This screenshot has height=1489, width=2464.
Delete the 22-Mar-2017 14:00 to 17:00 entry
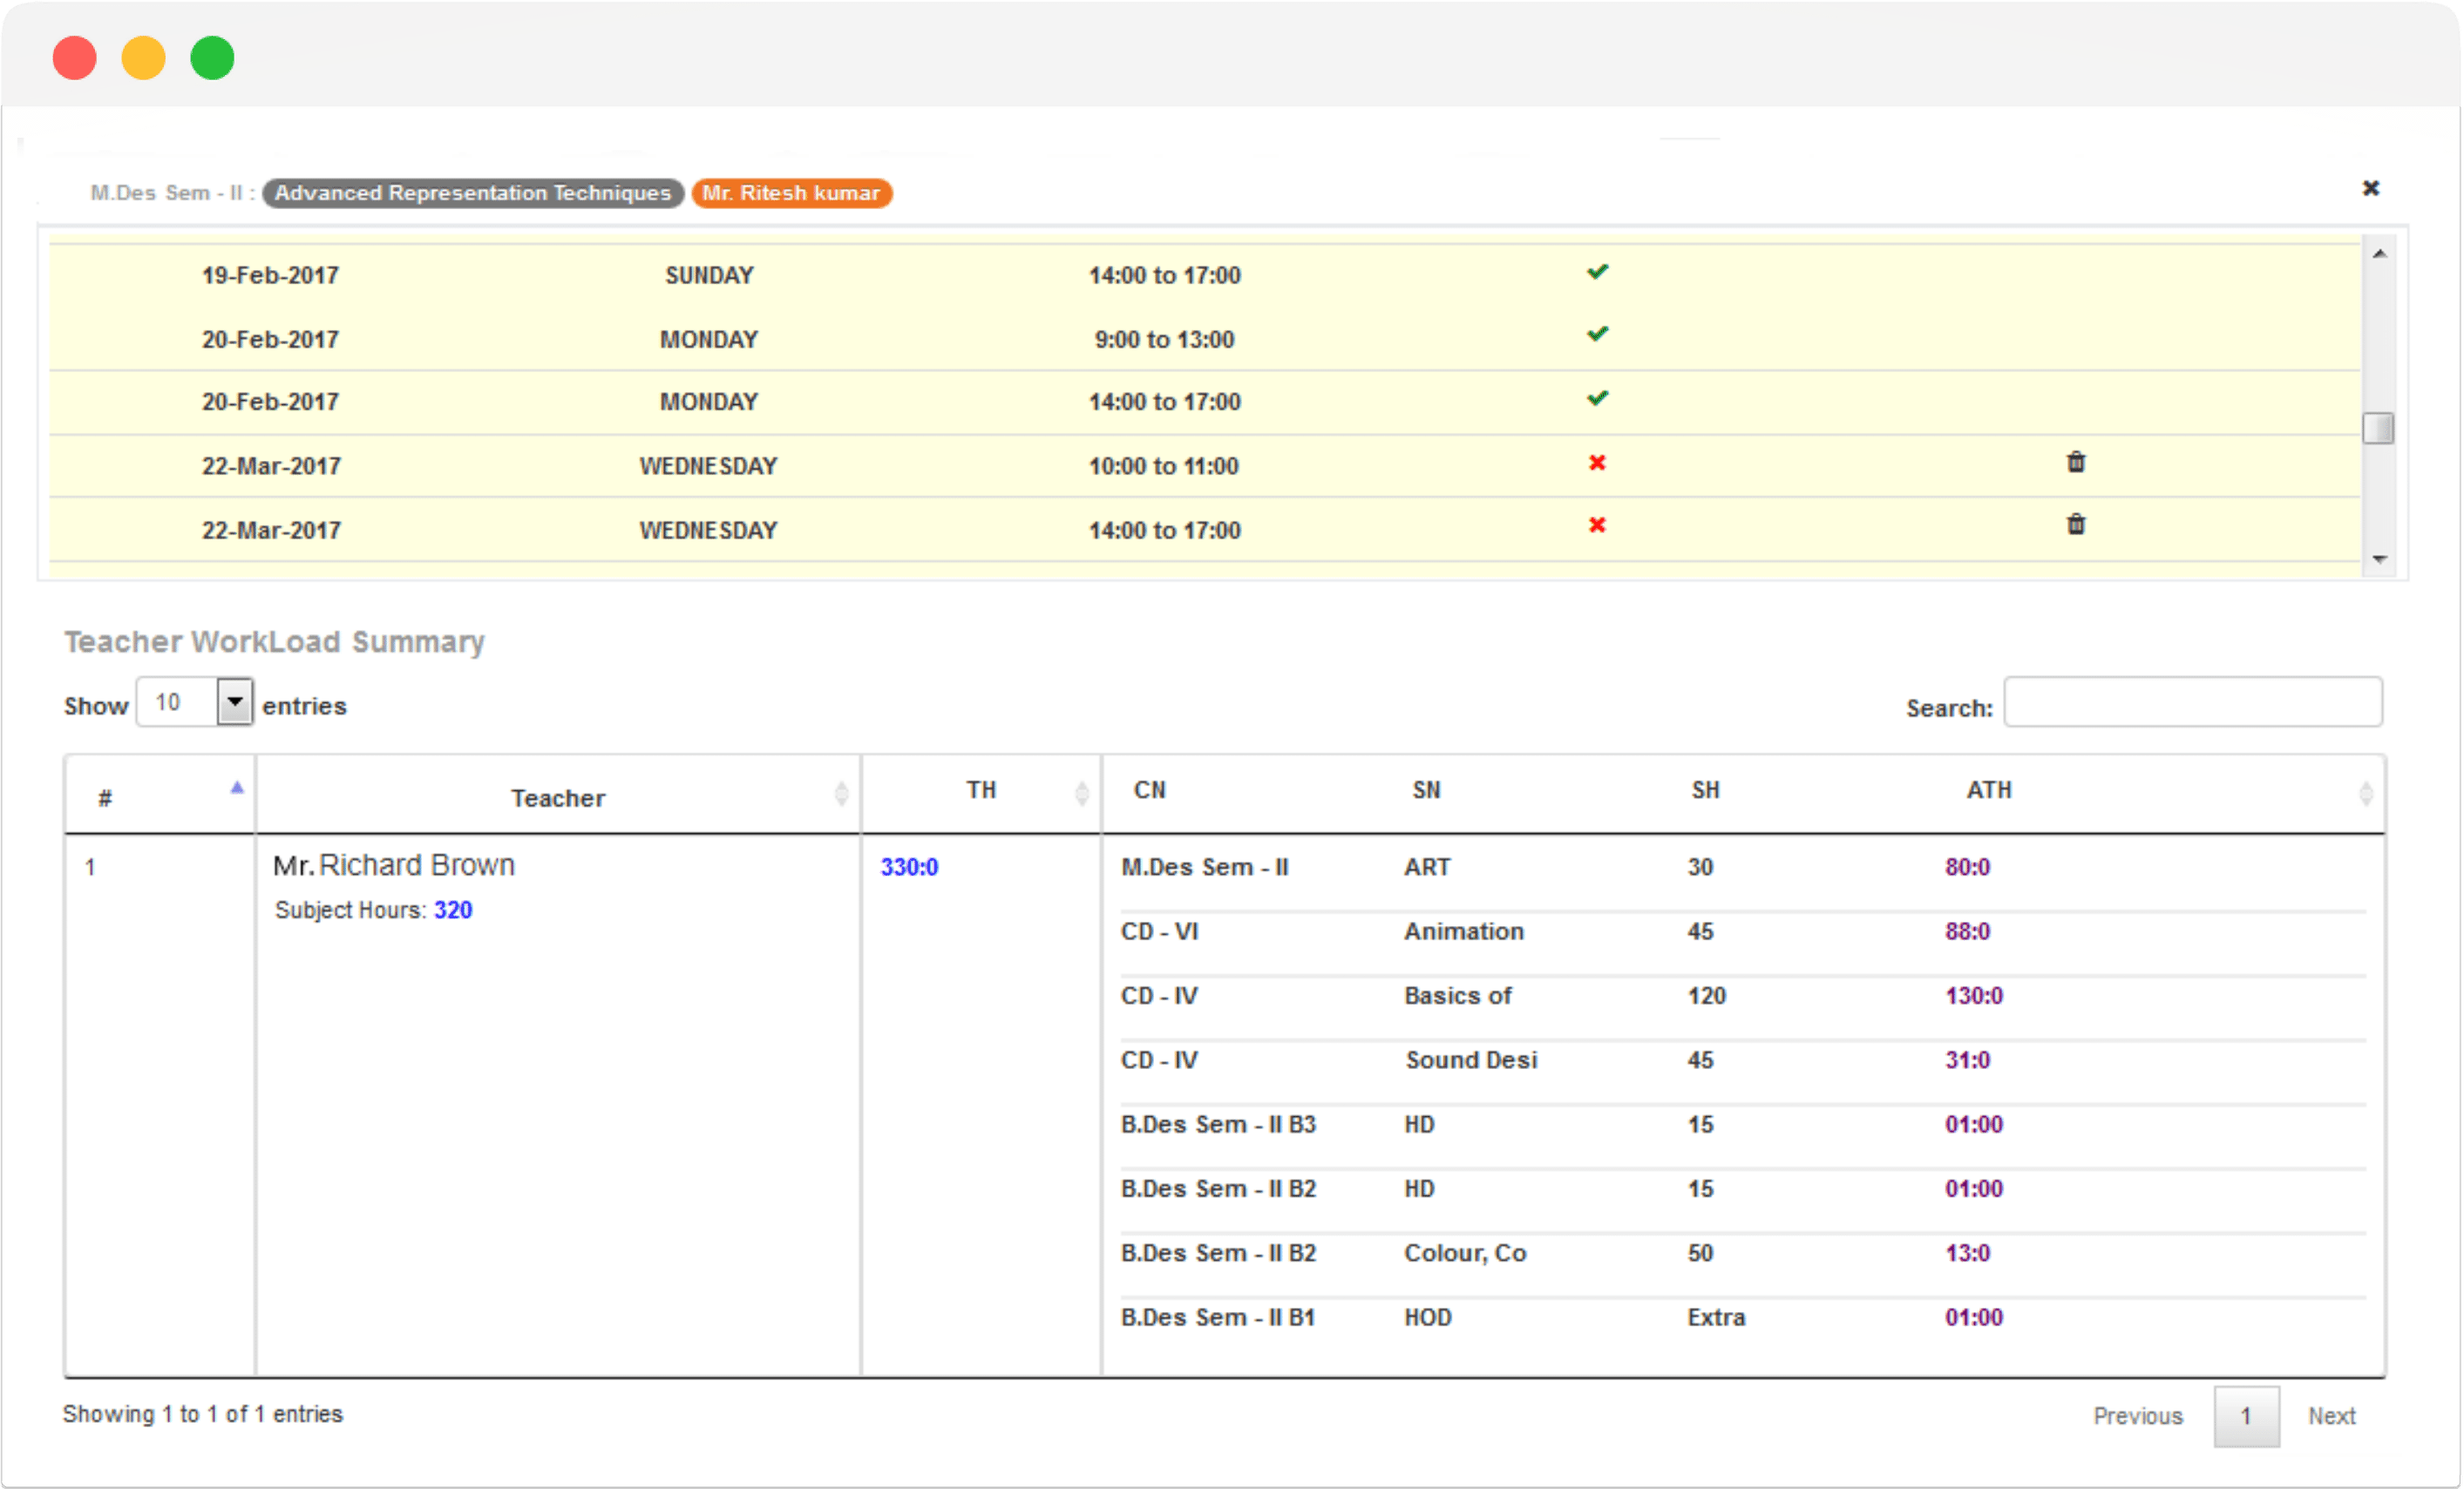(x=2076, y=525)
